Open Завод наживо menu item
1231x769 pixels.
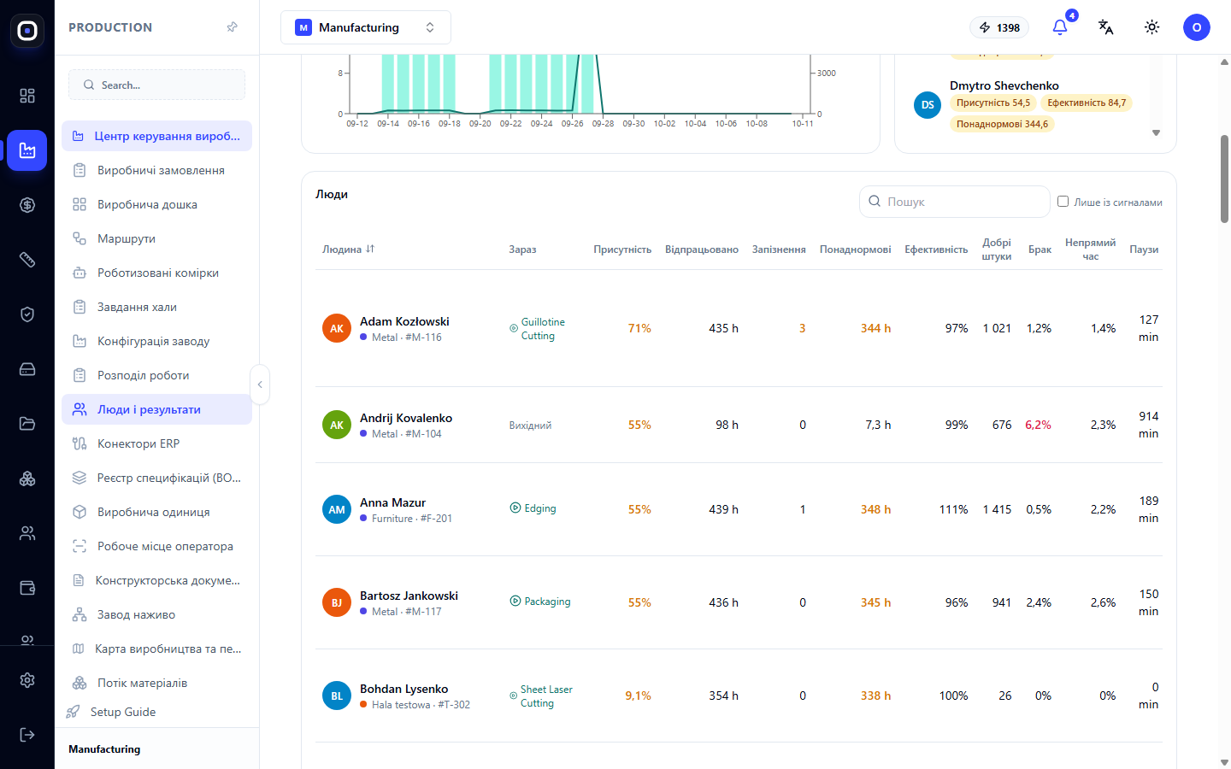tap(156, 614)
